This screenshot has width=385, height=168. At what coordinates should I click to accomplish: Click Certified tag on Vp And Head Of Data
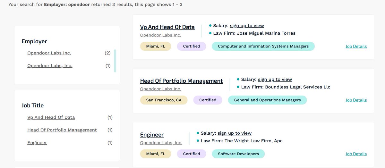coord(192,46)
